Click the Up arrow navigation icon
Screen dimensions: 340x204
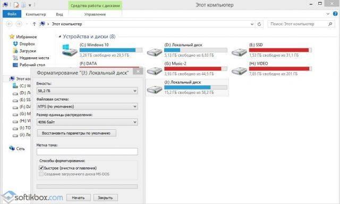34,24
